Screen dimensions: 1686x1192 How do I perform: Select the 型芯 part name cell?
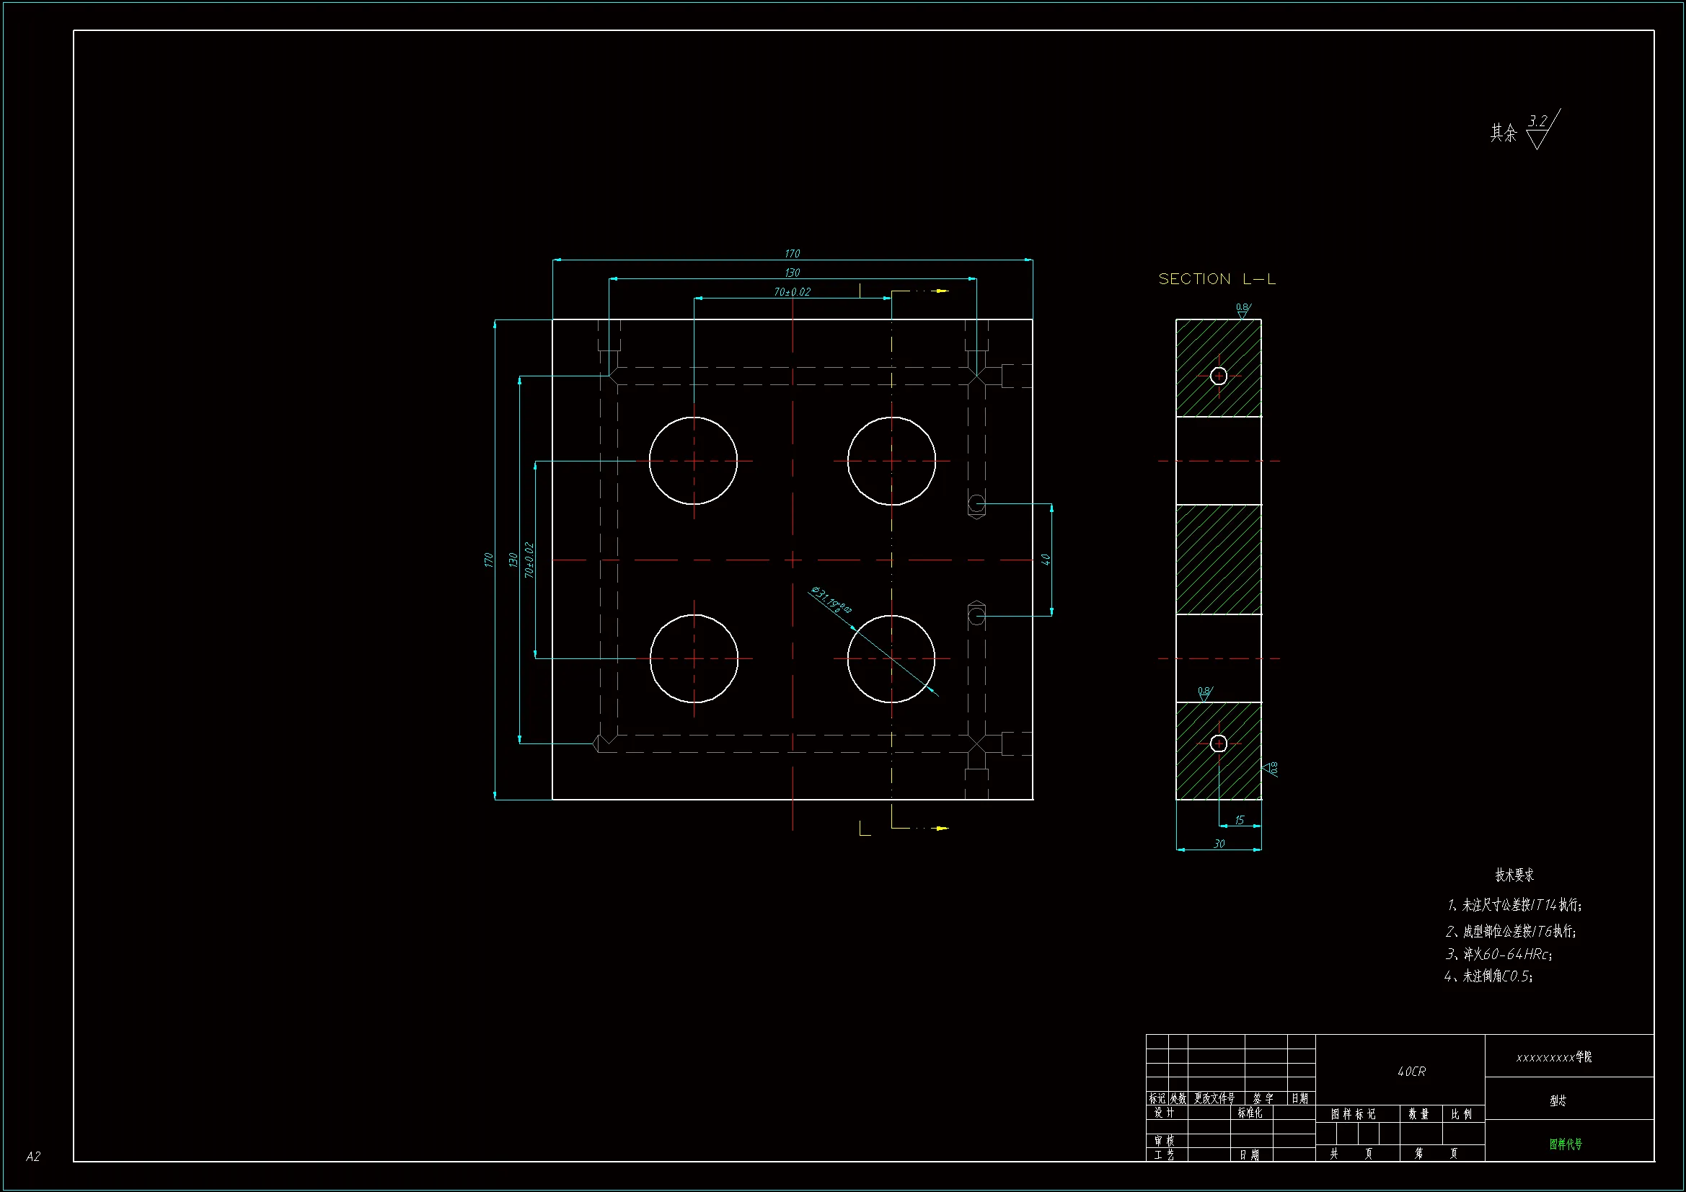pyautogui.click(x=1558, y=1100)
